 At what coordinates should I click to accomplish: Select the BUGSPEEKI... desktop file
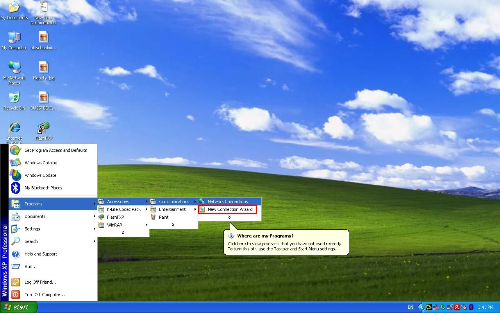43,101
